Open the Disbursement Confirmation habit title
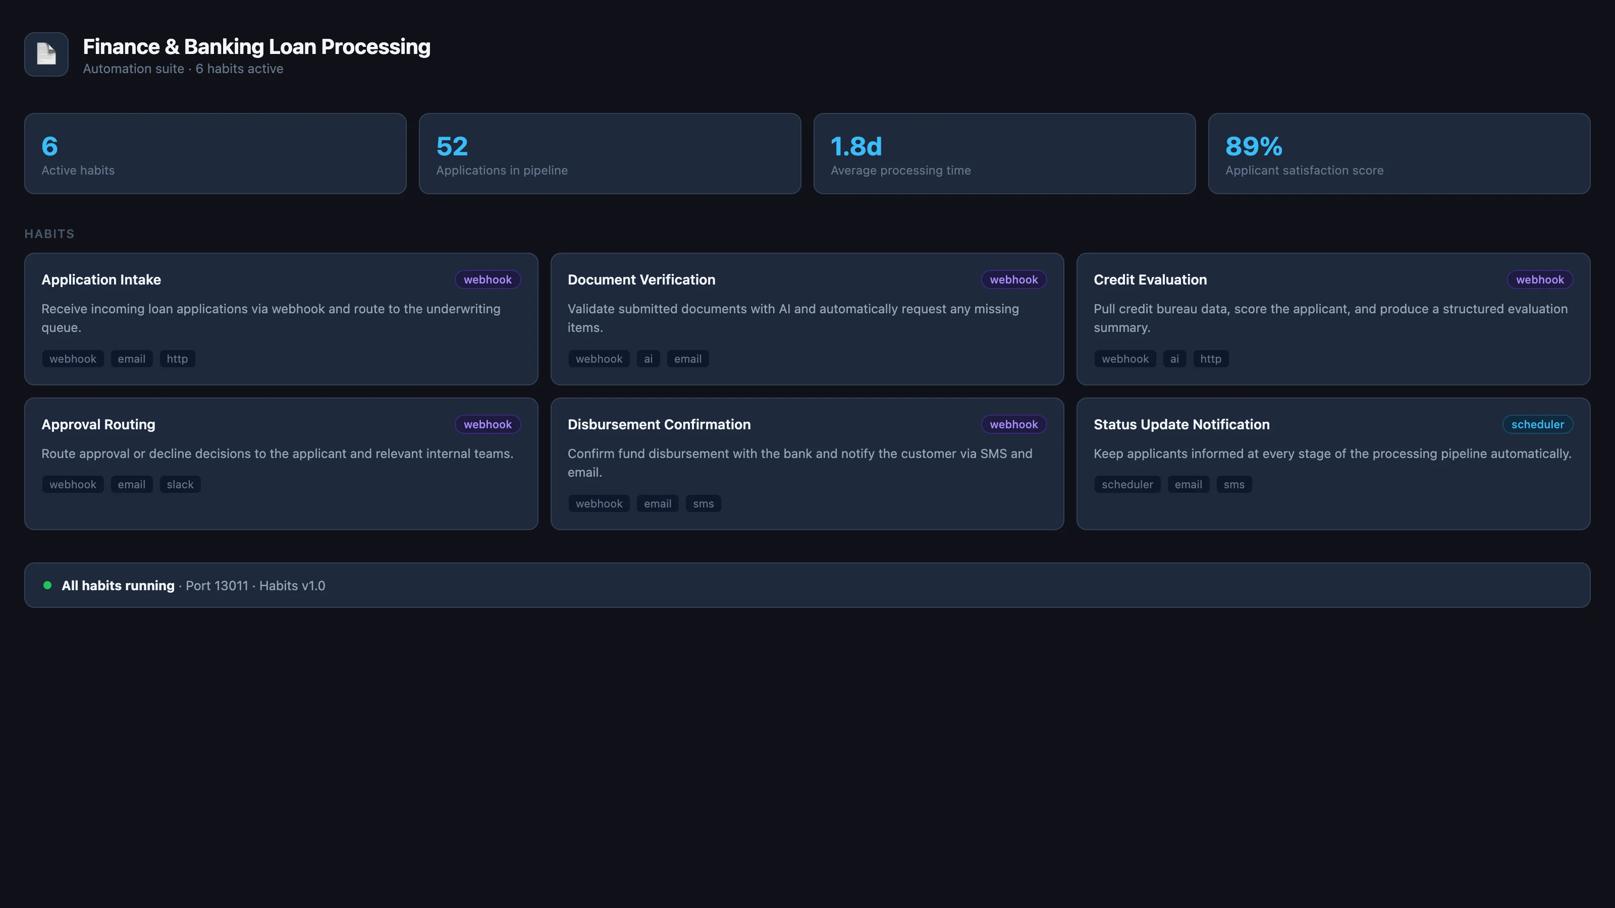The width and height of the screenshot is (1615, 908). [x=659, y=424]
